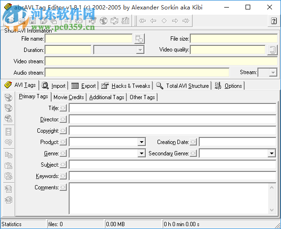This screenshot has height=229, width=281.
Task: Switch to the AVI Tags tab
Action: tap(20, 85)
